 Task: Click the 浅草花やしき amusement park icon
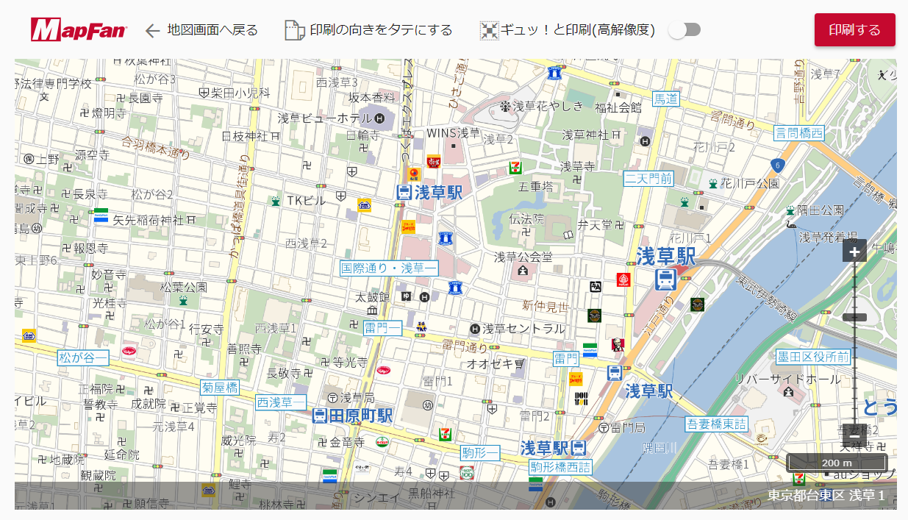(x=505, y=107)
